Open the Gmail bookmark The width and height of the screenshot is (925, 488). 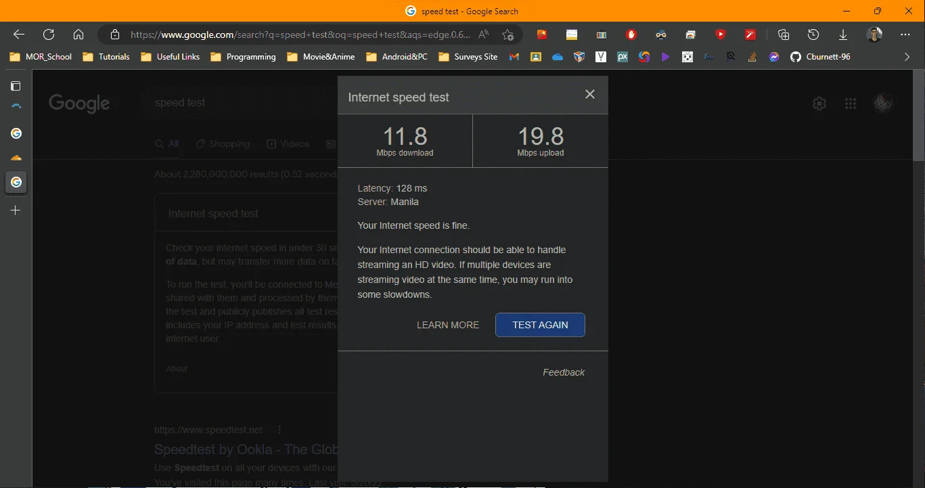coord(514,57)
